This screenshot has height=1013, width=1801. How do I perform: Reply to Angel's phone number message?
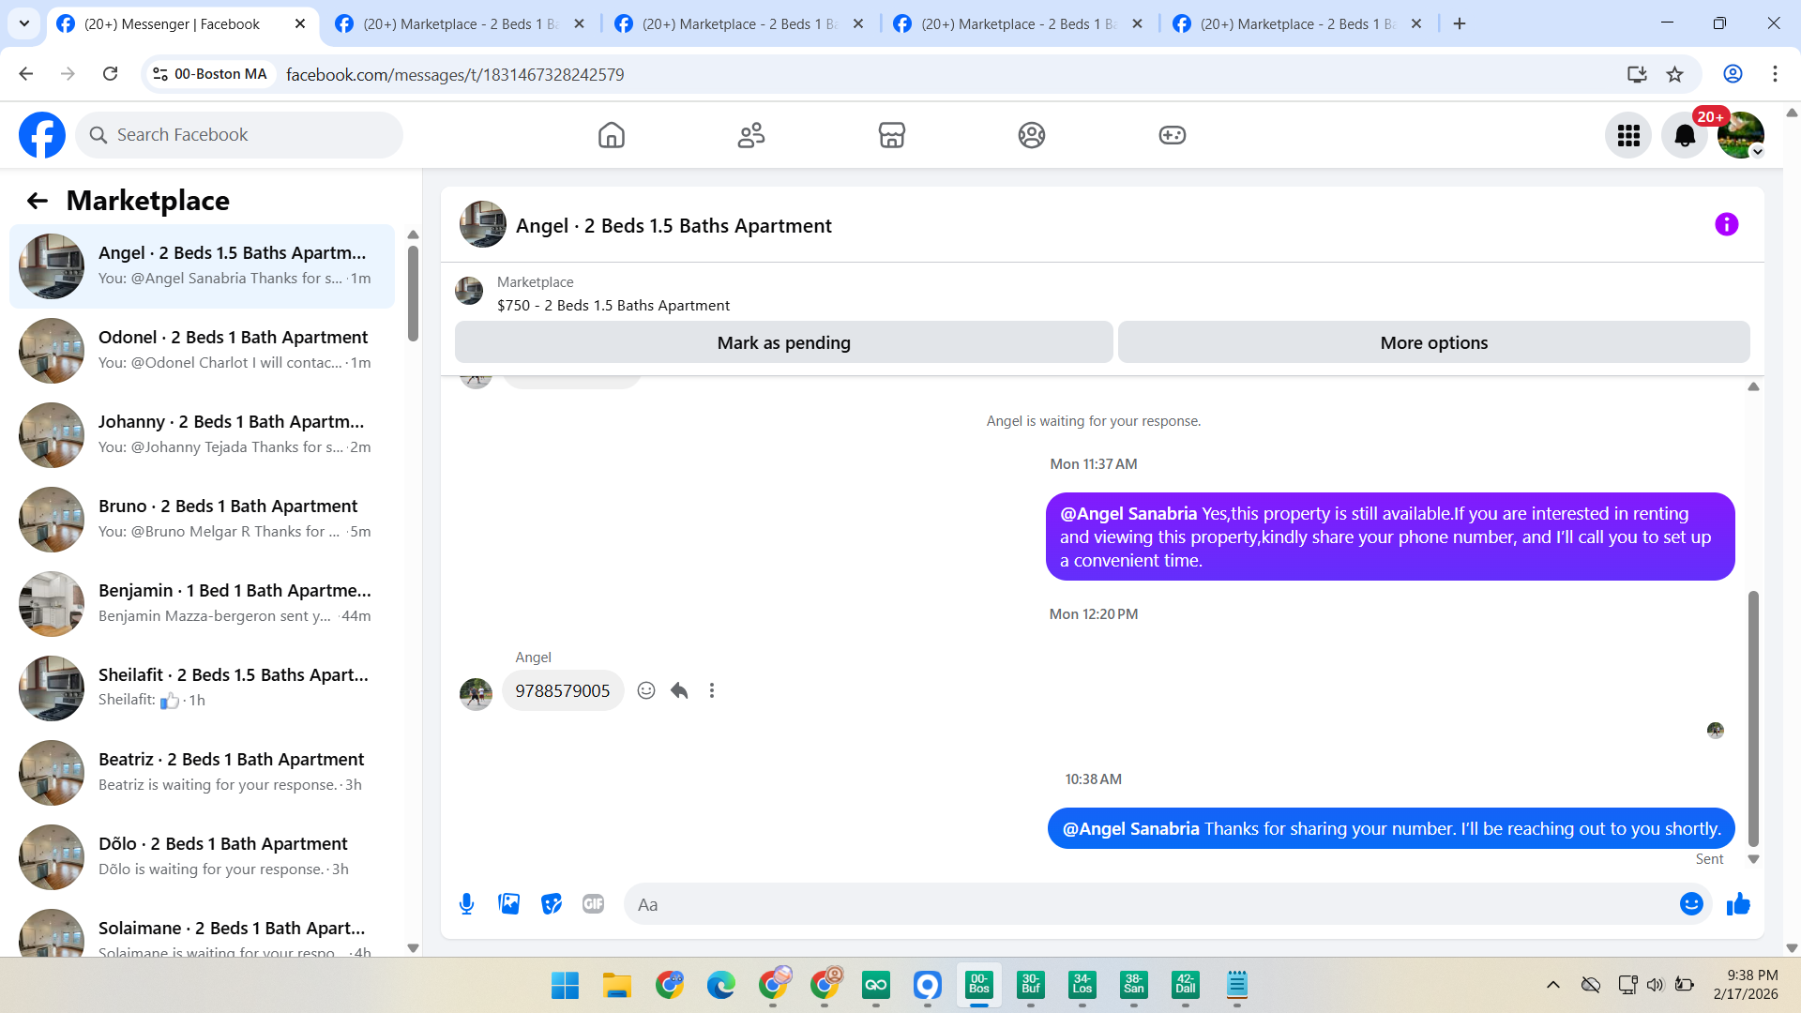(x=679, y=691)
